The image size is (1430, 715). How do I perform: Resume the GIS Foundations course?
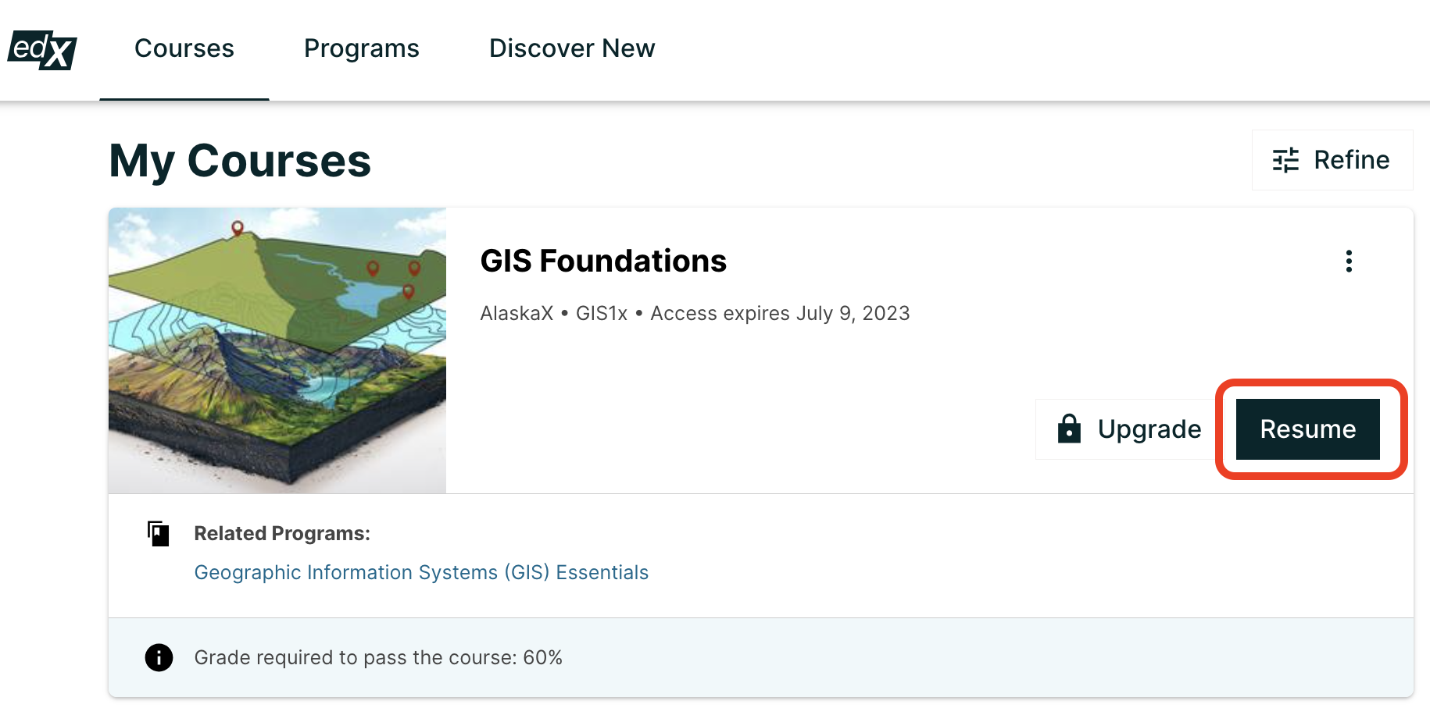coord(1308,429)
